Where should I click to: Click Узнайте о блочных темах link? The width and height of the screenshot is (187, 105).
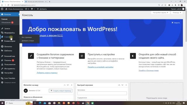(x=149, y=71)
